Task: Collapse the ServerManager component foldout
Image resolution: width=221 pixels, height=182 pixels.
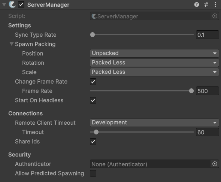Action: click(4, 4)
